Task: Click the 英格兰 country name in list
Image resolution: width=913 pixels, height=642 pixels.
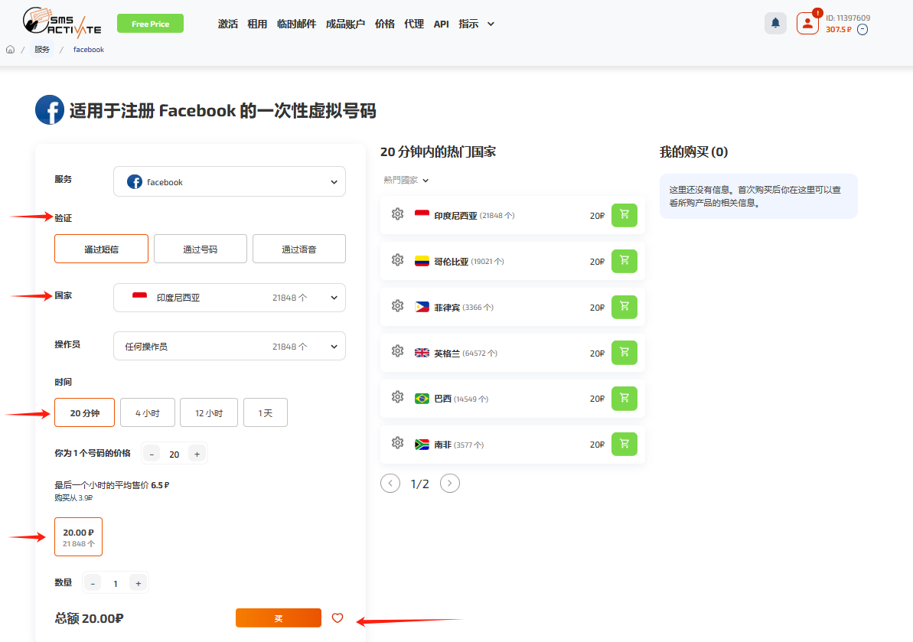Action: [x=447, y=354]
